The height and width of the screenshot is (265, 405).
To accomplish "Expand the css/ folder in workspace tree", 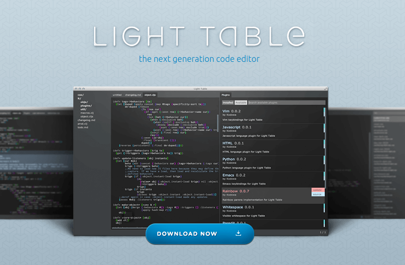I will coord(81,95).
